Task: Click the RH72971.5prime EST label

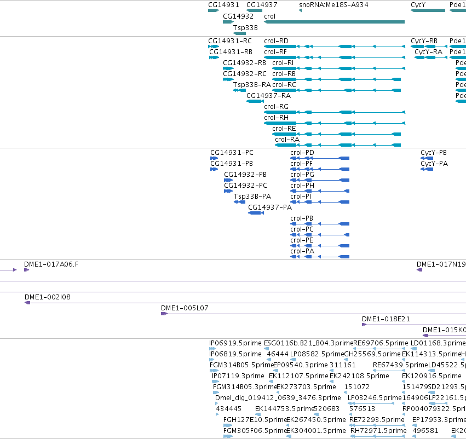Action: [x=378, y=431]
